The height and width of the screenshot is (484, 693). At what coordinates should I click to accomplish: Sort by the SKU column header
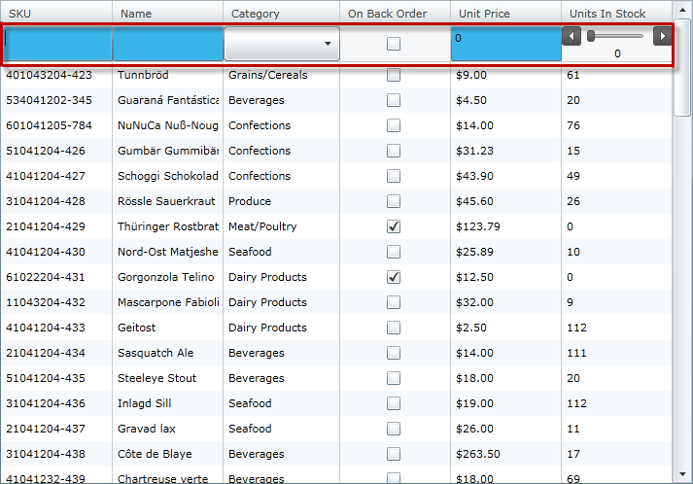56,14
